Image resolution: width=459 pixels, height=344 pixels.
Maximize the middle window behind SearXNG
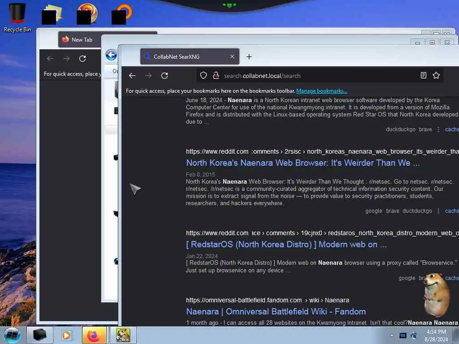tap(432, 42)
